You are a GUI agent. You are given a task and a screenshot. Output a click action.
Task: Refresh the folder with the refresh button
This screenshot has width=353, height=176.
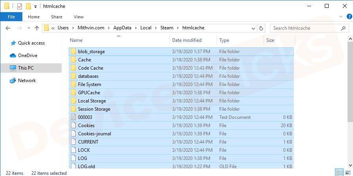[261, 28]
